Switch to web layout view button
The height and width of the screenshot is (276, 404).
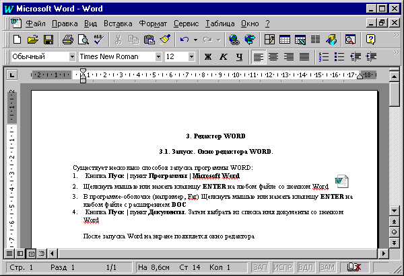pos(20,254)
